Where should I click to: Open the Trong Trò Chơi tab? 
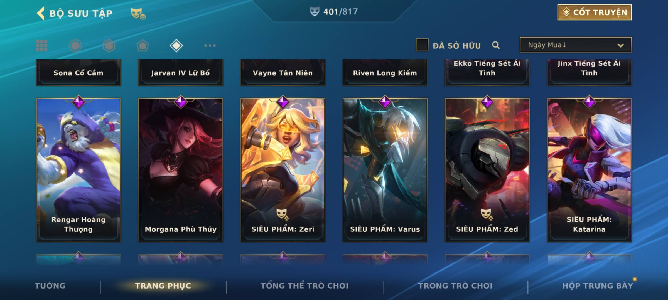tap(455, 286)
